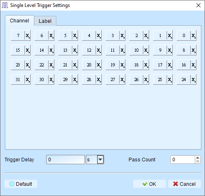Pick trigger state for channel 25
This screenshot has width=205, height=196.
[x=169, y=79]
